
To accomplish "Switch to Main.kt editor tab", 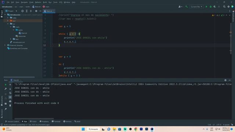I will [49, 11].
